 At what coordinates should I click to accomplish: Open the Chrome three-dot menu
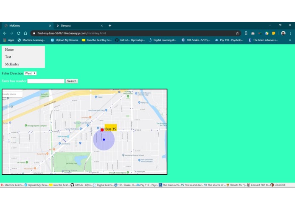[290, 33]
